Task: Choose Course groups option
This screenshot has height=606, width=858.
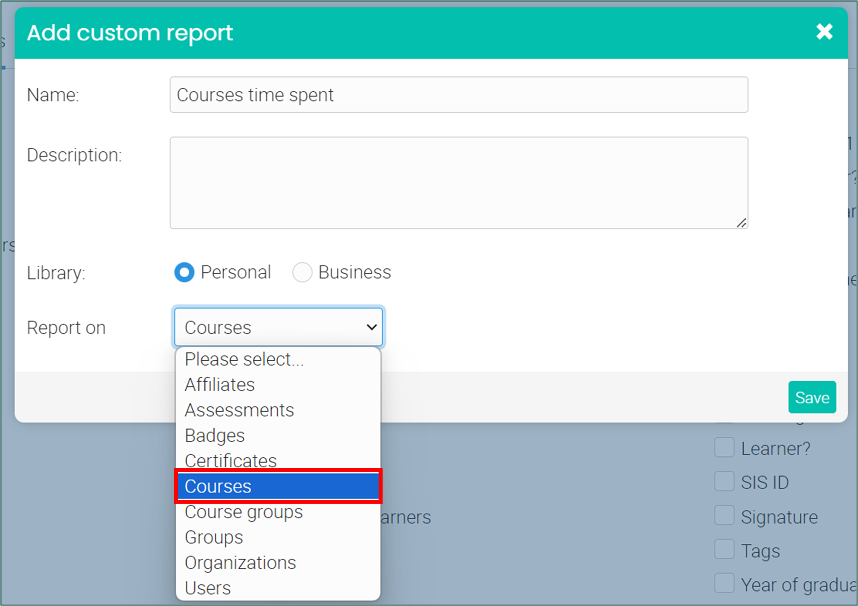Action: (x=243, y=512)
